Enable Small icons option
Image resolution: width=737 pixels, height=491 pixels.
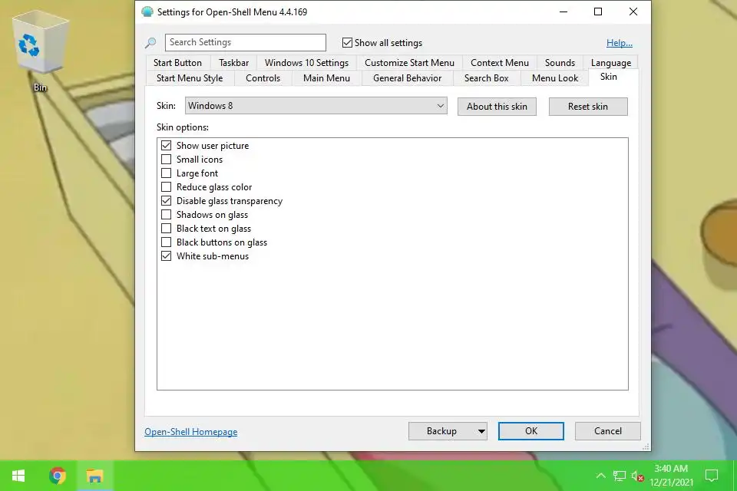[x=166, y=160]
